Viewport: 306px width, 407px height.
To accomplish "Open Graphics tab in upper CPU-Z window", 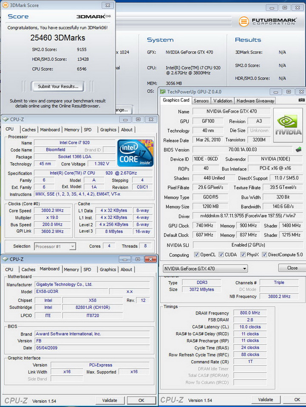I will 108,130.
